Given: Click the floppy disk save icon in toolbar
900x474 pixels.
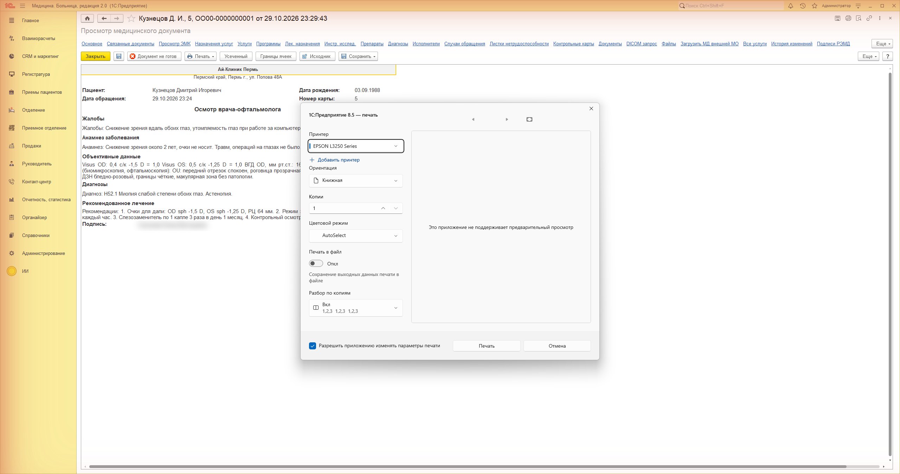Looking at the screenshot, I should pyautogui.click(x=119, y=56).
